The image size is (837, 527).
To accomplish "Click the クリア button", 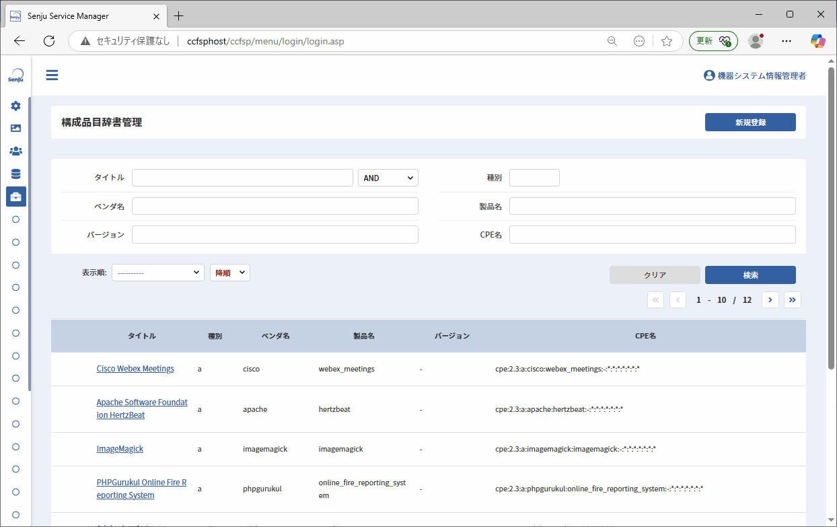I will pos(655,275).
